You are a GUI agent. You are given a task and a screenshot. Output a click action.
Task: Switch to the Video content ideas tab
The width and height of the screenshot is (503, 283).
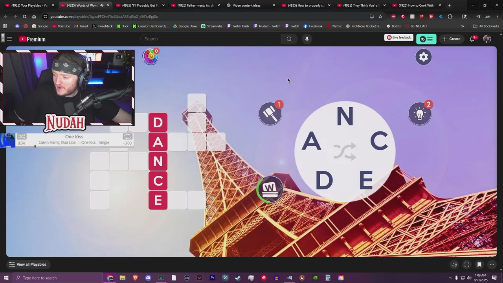click(x=248, y=6)
